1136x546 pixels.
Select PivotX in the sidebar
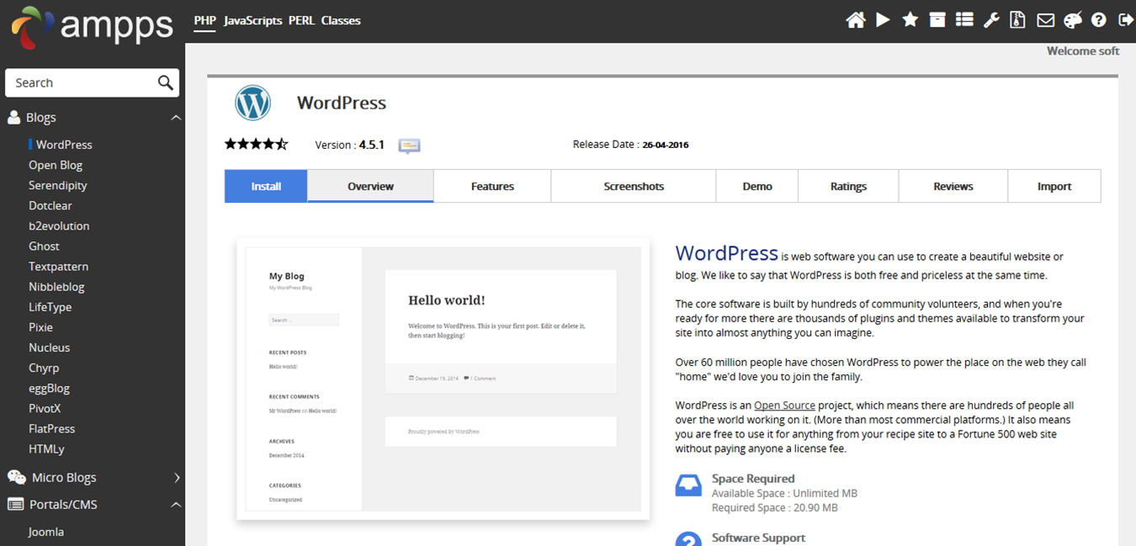(45, 408)
